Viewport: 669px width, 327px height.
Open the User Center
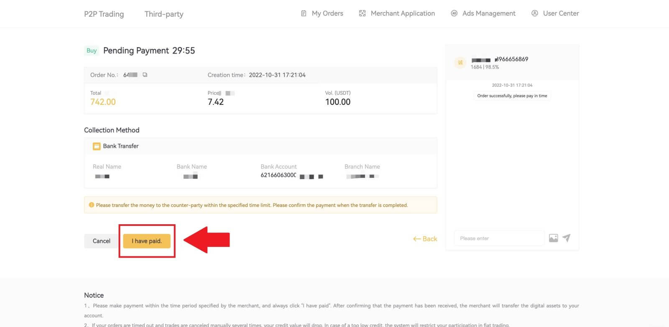[x=555, y=13]
